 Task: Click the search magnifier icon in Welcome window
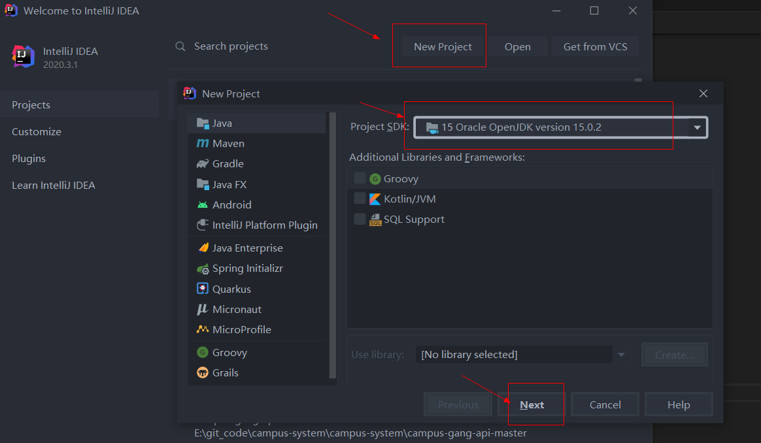(x=180, y=46)
